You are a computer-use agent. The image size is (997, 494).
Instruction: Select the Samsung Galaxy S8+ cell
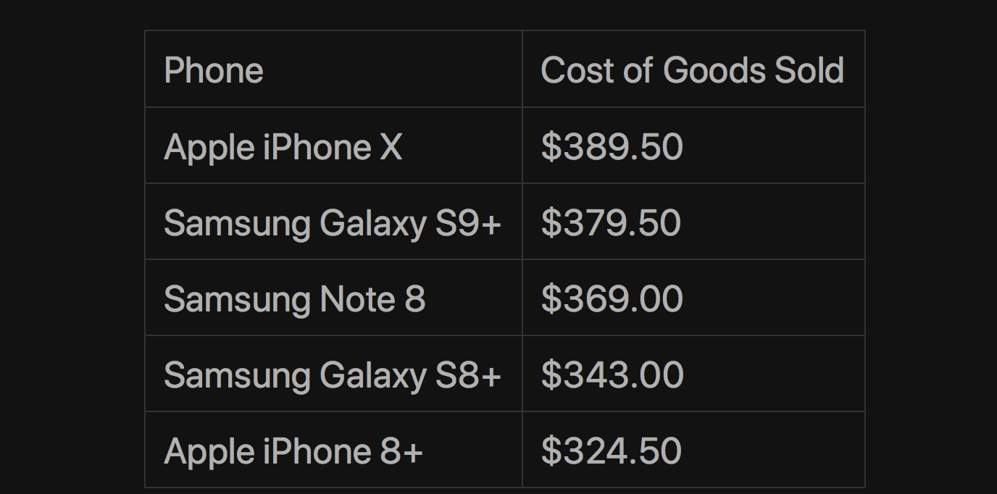(x=333, y=375)
